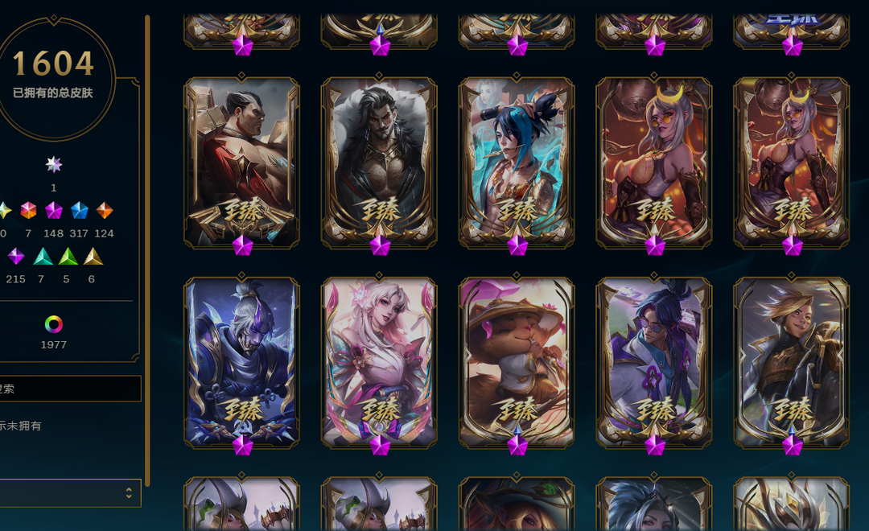This screenshot has height=531, width=869.
Task: Click the orange diamond gem icon showing 124
Action: coord(104,211)
